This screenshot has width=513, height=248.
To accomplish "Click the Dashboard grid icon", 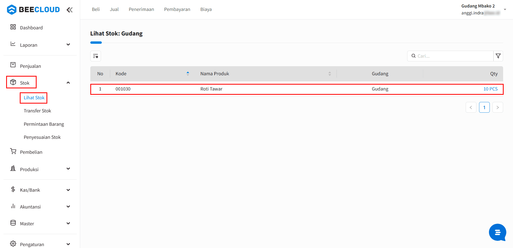I will click(13, 27).
